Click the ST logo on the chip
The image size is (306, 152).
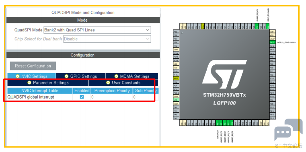pyautogui.click(x=224, y=74)
